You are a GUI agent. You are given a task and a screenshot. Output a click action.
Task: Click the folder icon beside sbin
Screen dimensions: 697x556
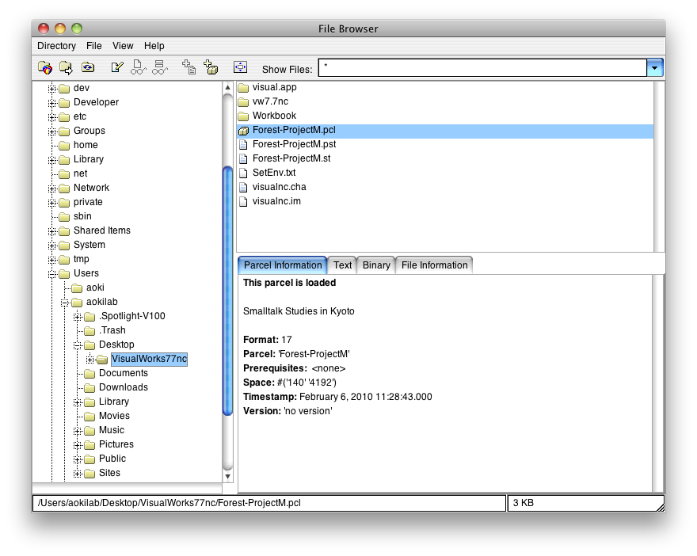(x=64, y=216)
